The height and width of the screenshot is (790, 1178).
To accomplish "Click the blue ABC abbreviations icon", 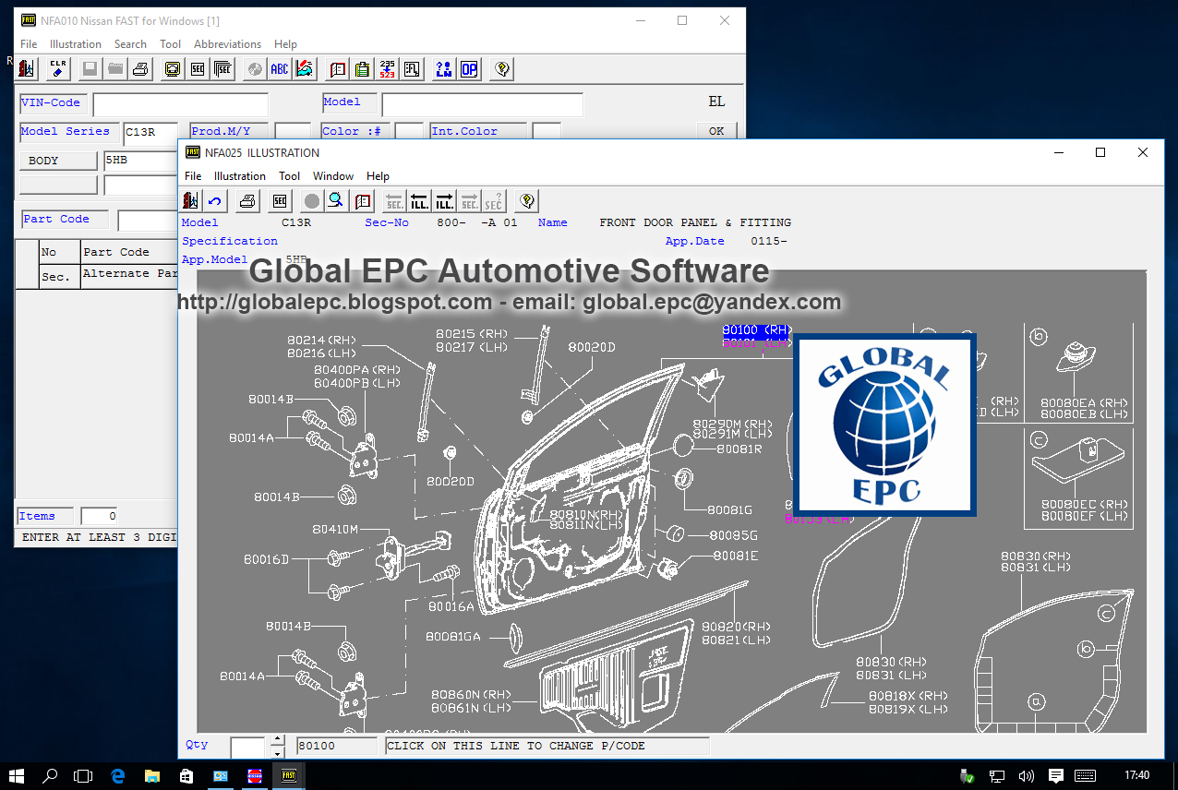I will point(280,68).
